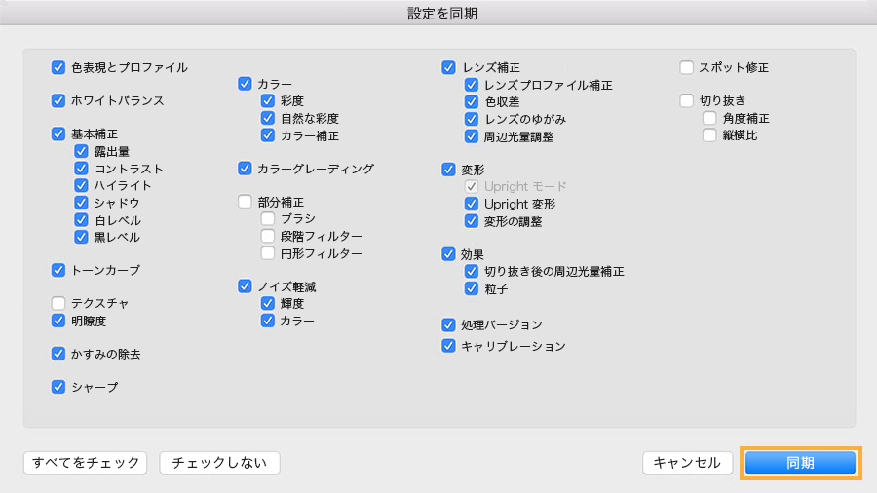
Task: Uncheck the 粒子 checkbox
Action: coord(473,289)
